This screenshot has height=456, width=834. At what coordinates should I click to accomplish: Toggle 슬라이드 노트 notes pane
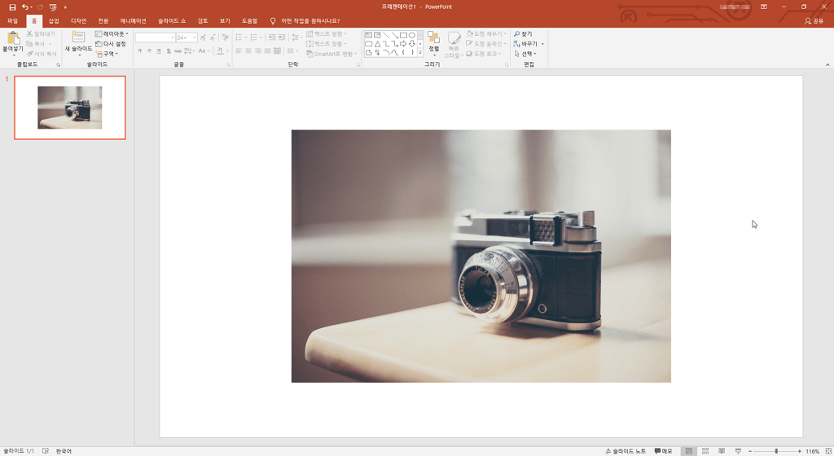(625, 451)
